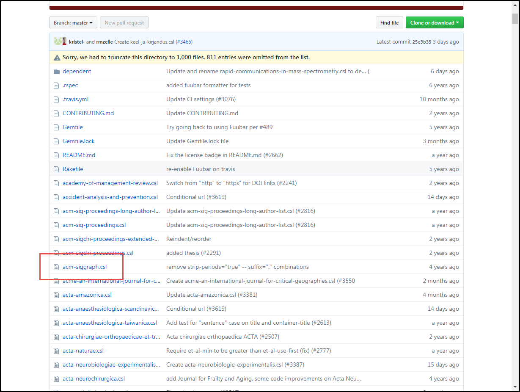Click the file icon beside .travis.yml

56,99
